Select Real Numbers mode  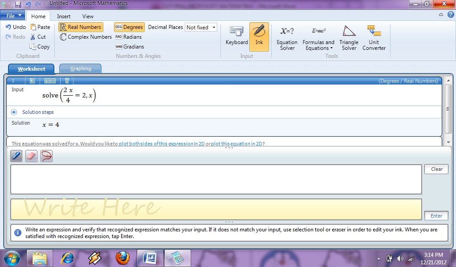81,27
